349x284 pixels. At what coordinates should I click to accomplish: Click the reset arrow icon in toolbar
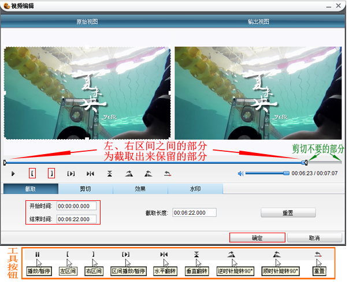168,174
